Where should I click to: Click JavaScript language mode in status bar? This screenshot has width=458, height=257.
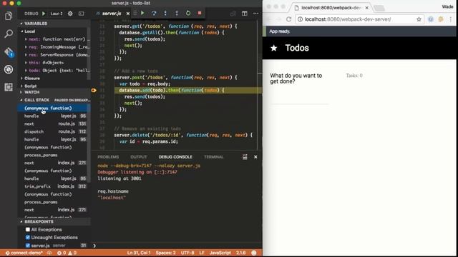pos(220,253)
